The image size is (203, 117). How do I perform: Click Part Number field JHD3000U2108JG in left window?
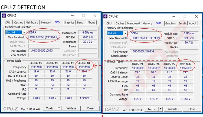44,51
